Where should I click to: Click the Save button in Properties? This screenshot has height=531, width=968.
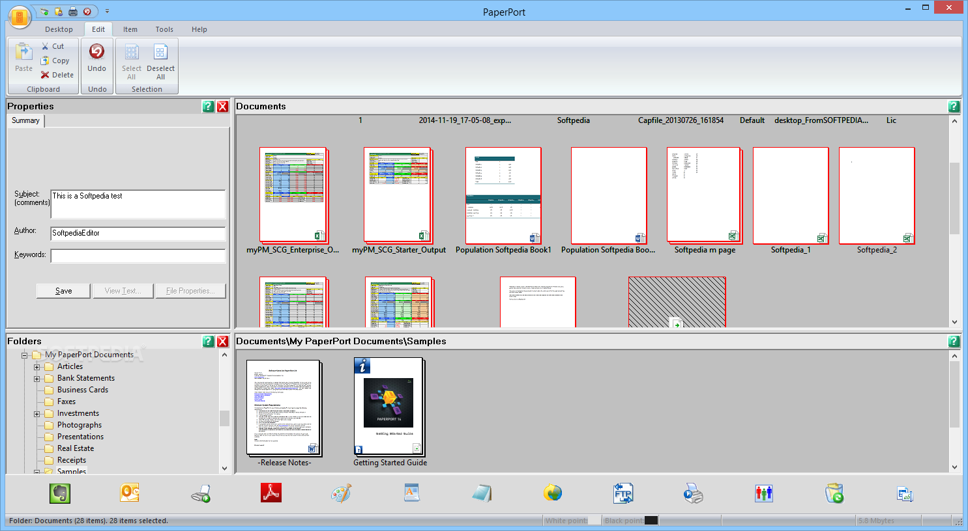pos(63,291)
